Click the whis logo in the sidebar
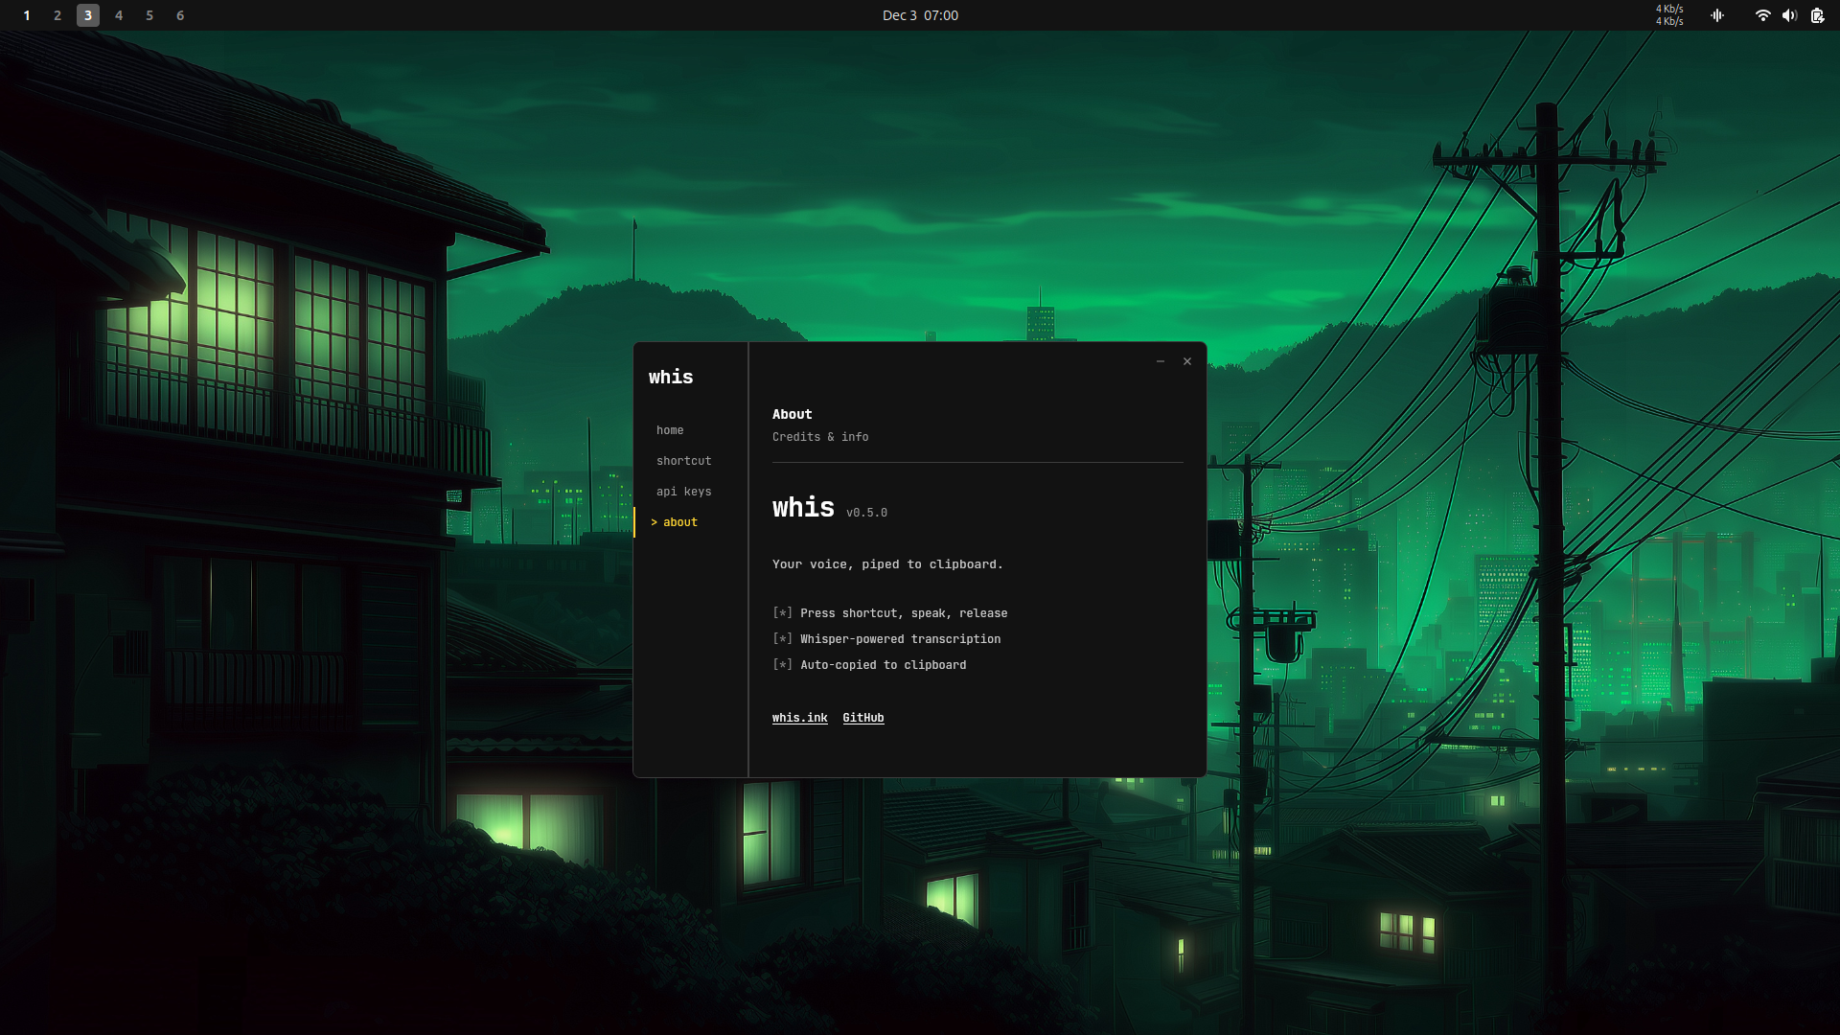The width and height of the screenshot is (1840, 1035). pos(671,377)
